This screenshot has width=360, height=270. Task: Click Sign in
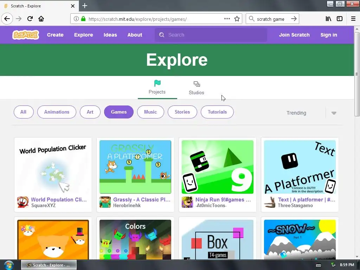[329, 35]
